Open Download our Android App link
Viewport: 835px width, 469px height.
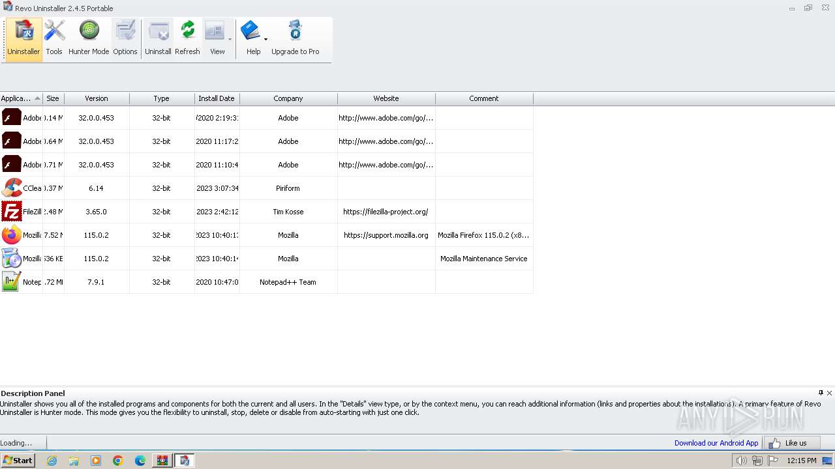(716, 443)
